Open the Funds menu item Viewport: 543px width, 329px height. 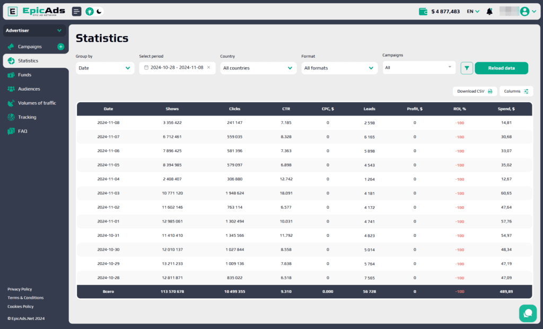[24, 75]
